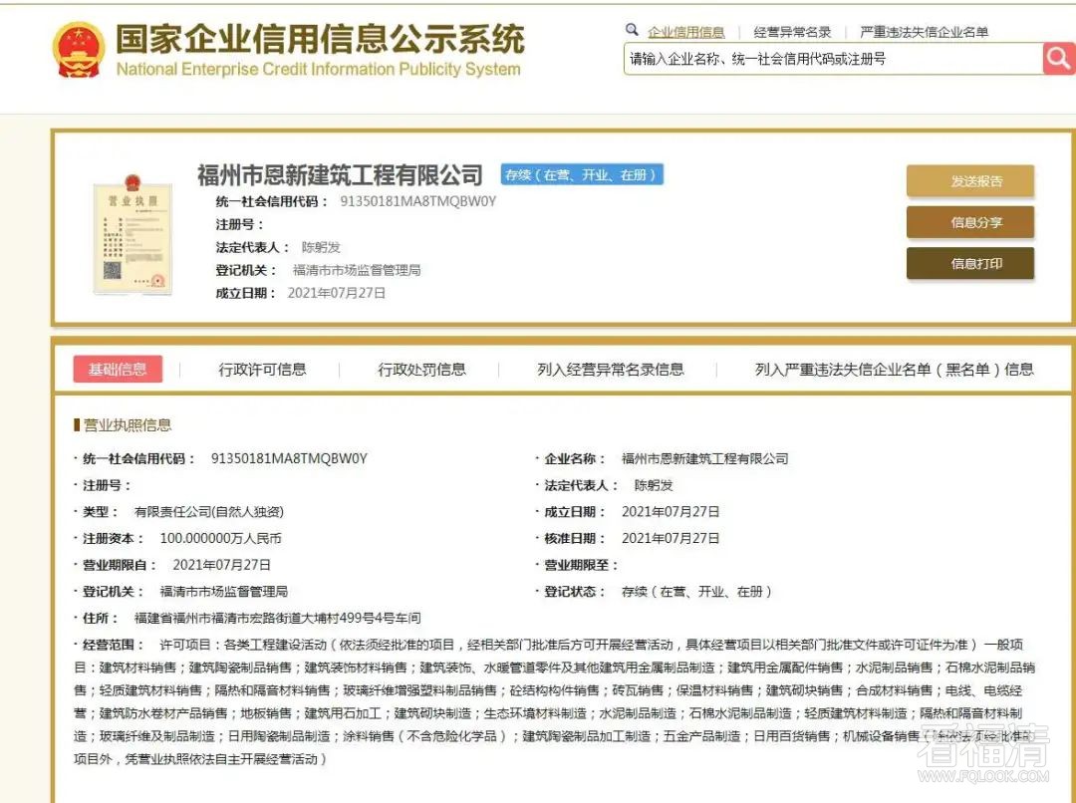Screen dimensions: 1076x803
Task: Click the 登记机关 value in license details
Action: pyautogui.click(x=224, y=592)
